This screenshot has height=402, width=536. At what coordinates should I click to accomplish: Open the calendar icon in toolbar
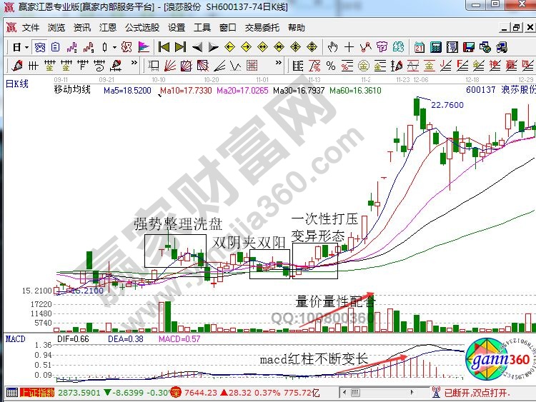point(418,47)
